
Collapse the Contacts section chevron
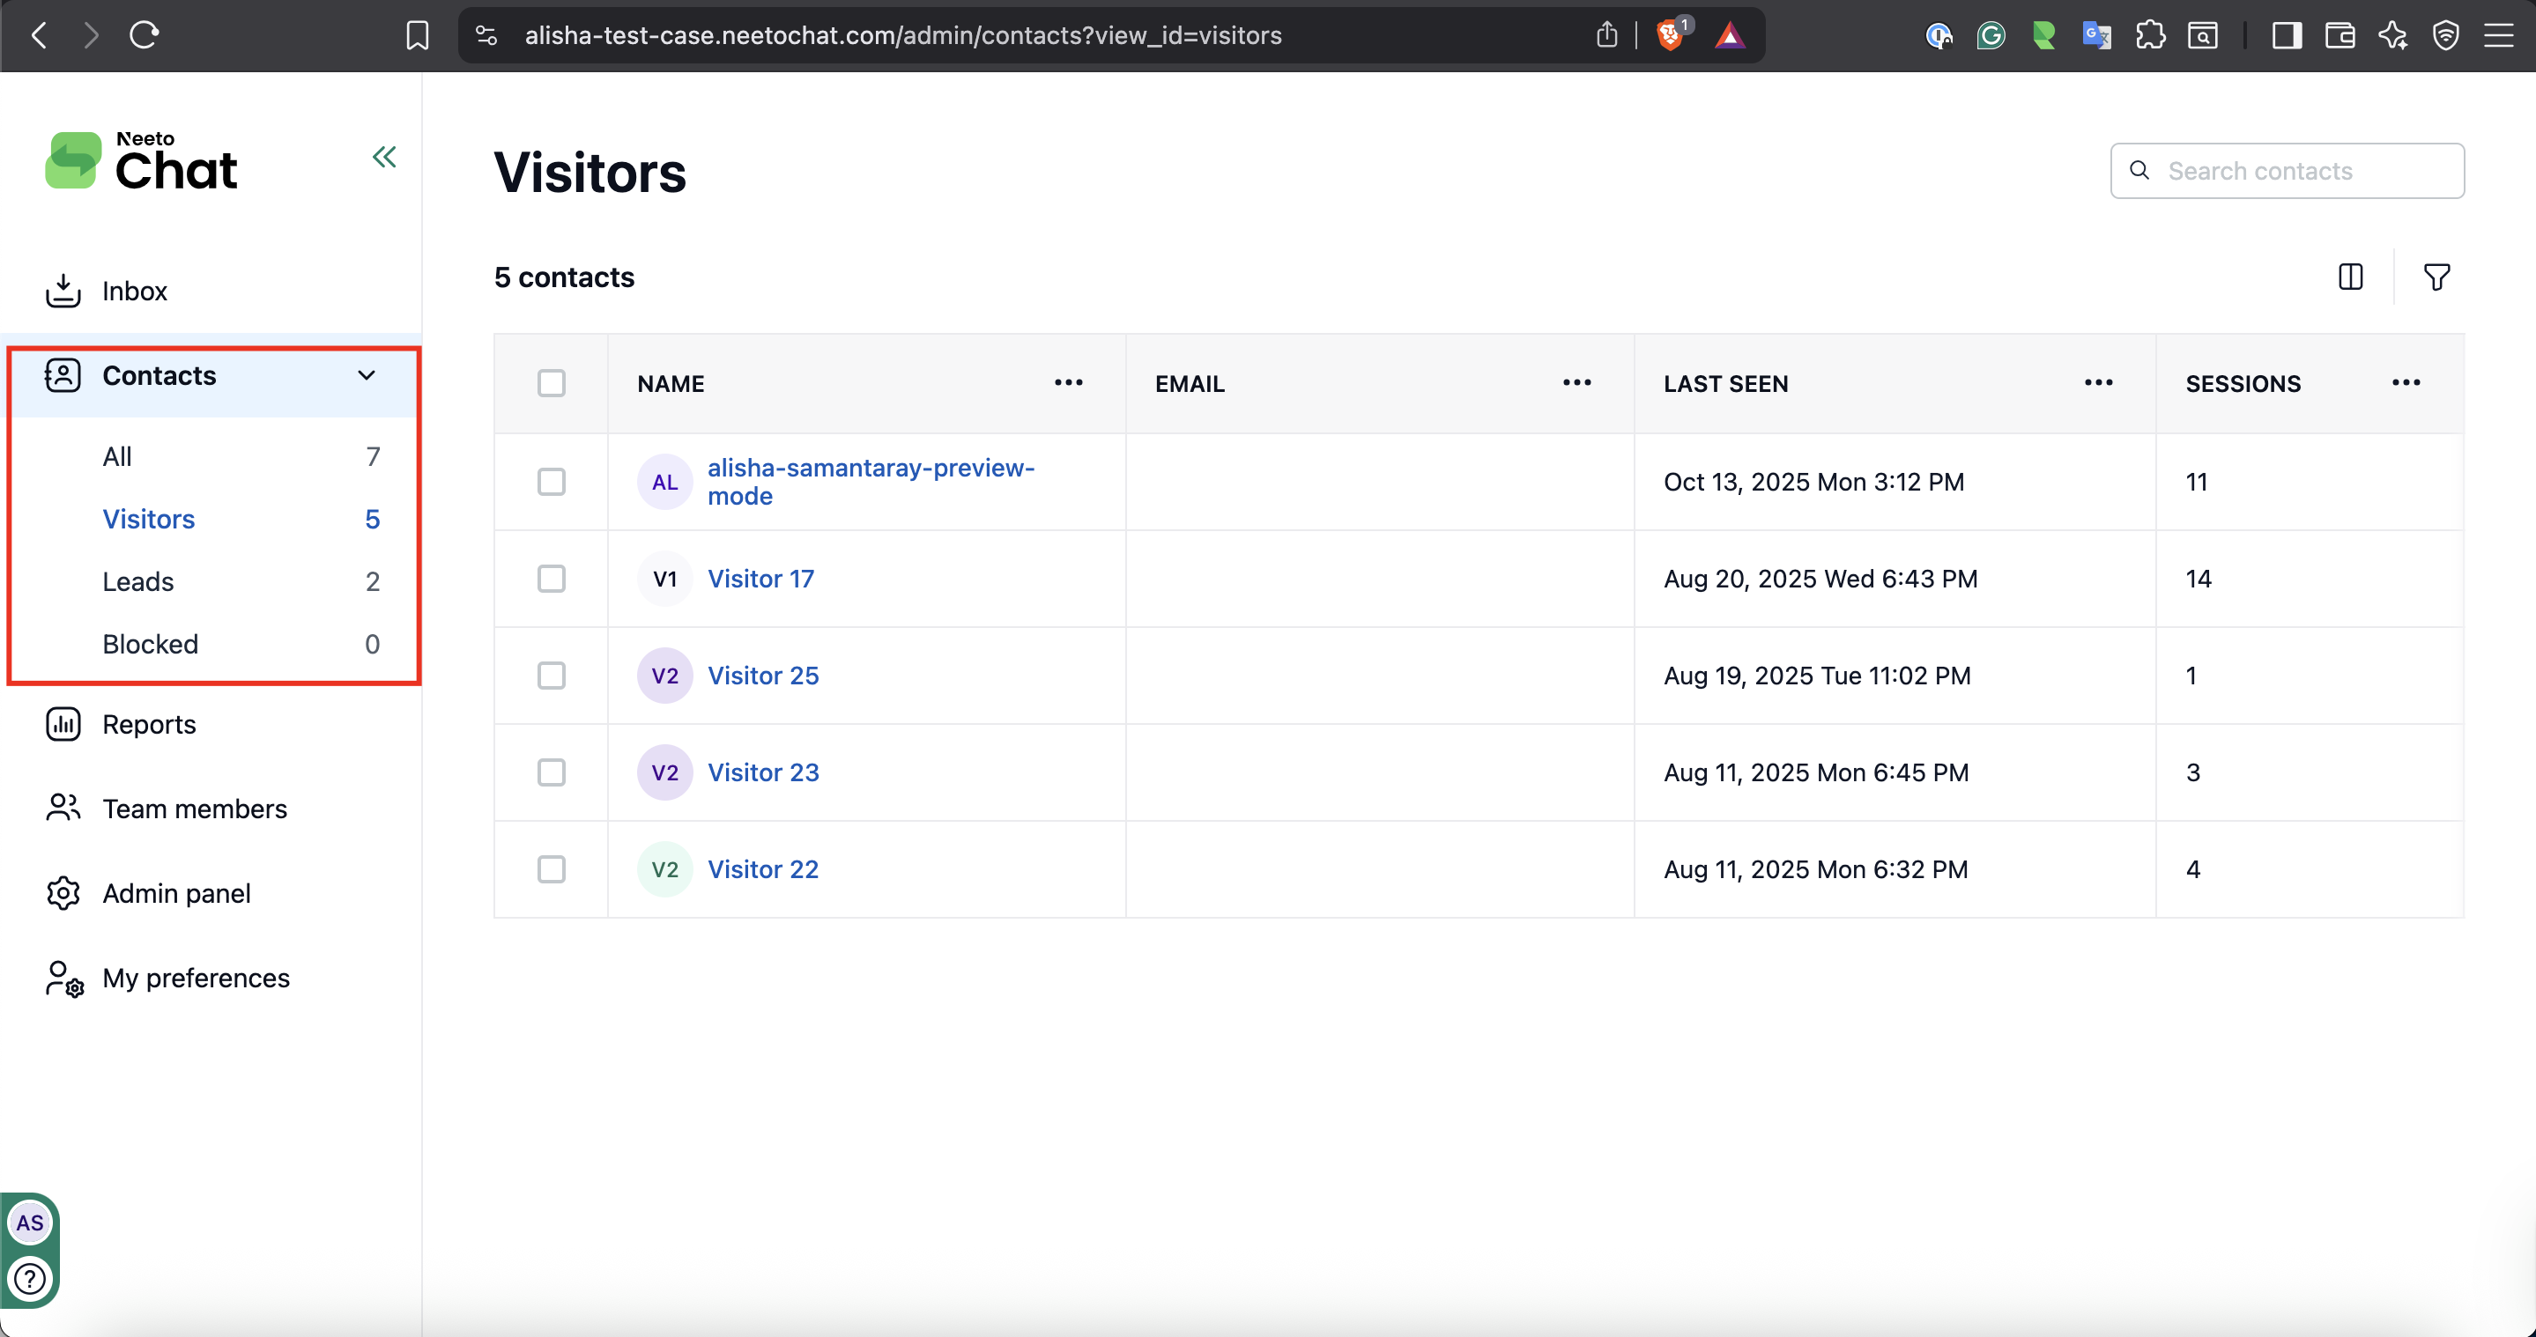click(x=367, y=376)
